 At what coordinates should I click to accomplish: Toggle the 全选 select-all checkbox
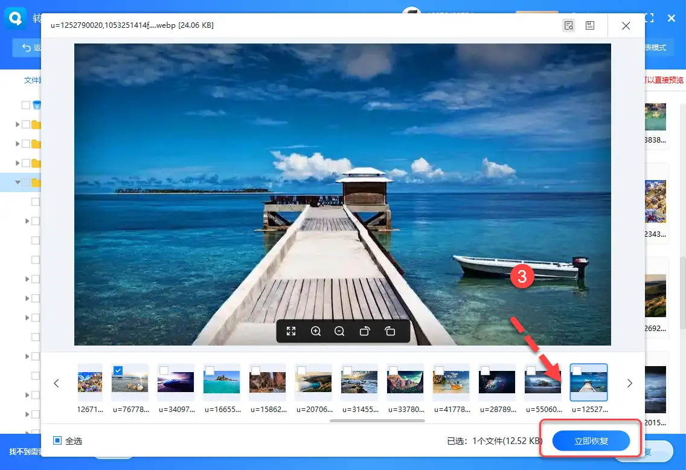click(57, 440)
